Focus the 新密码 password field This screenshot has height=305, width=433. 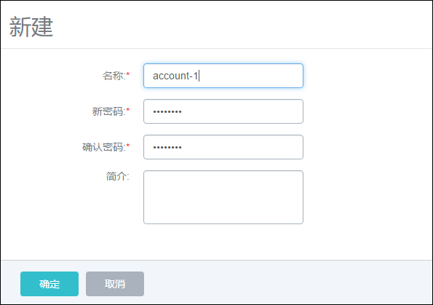[x=223, y=111]
